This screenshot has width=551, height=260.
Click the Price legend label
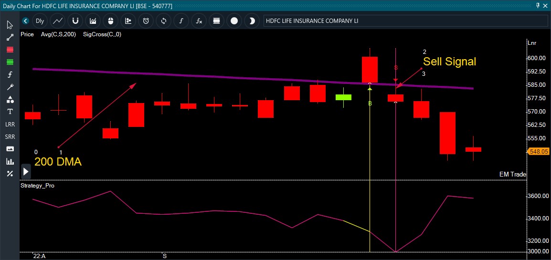coord(27,34)
